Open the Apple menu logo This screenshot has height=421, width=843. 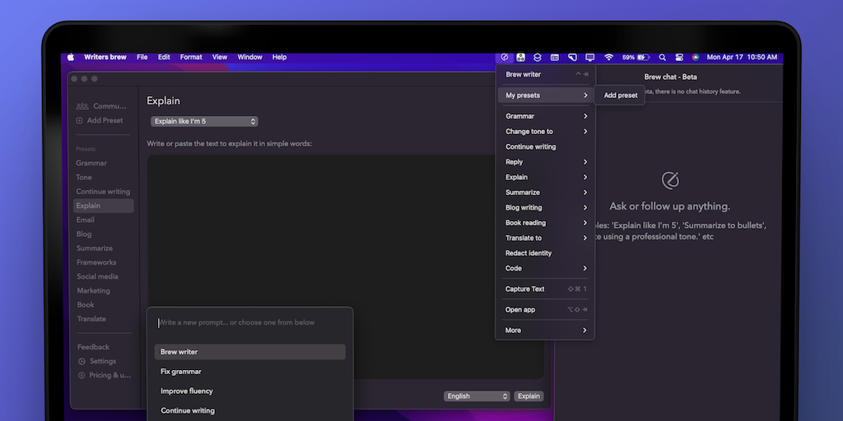point(71,57)
